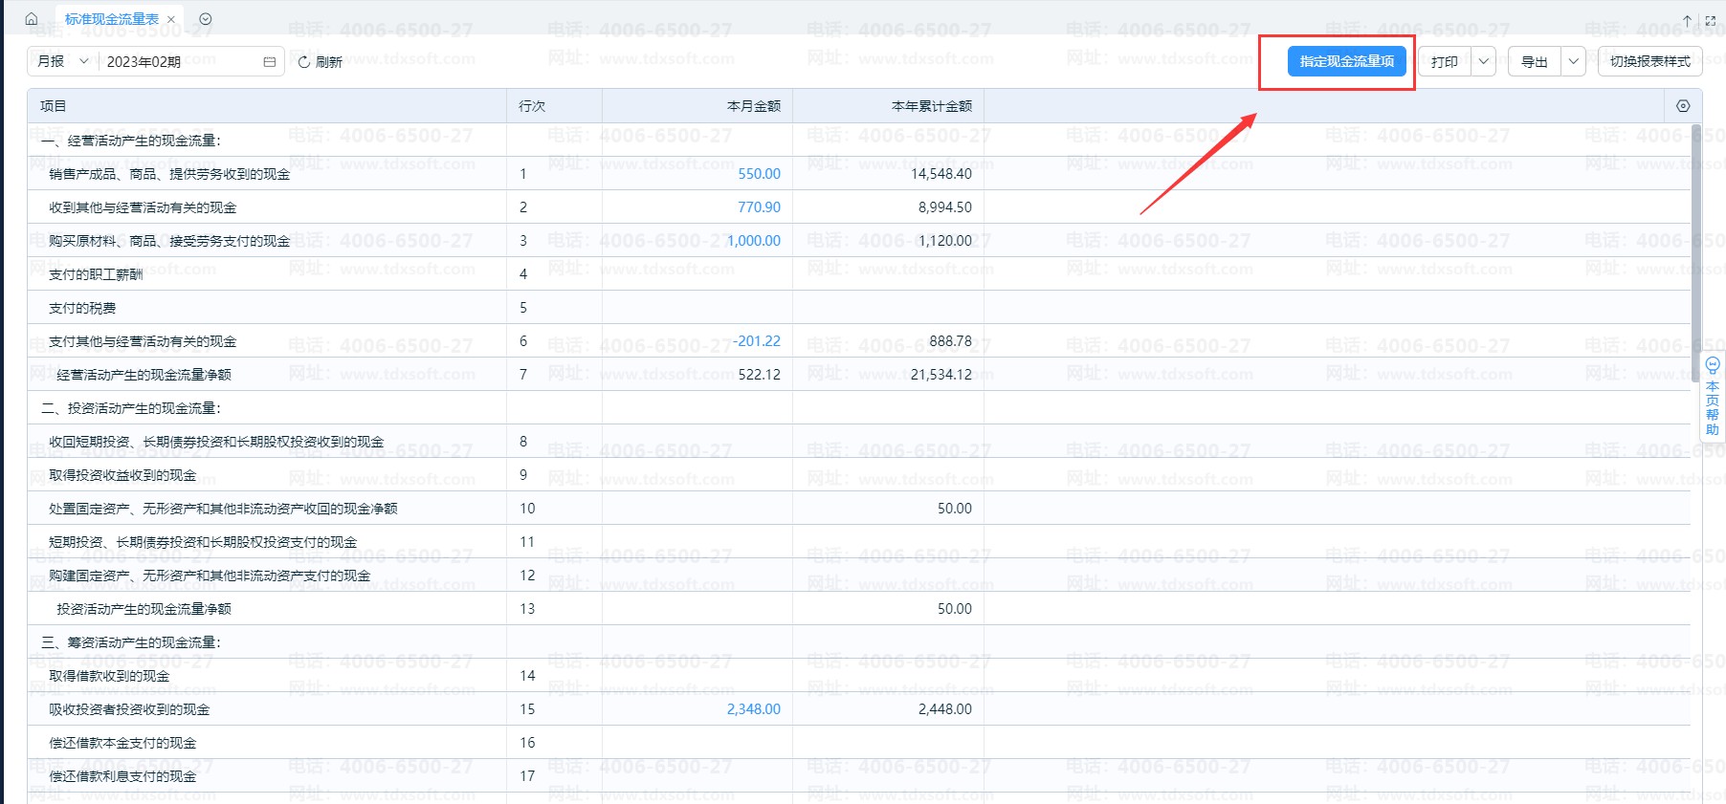Expand the 月报 report type dropdown
This screenshot has width=1726, height=804.
pyautogui.click(x=62, y=61)
